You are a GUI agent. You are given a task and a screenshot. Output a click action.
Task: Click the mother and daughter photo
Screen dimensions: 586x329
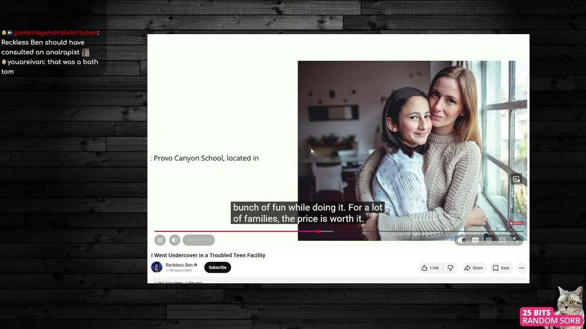(412, 150)
